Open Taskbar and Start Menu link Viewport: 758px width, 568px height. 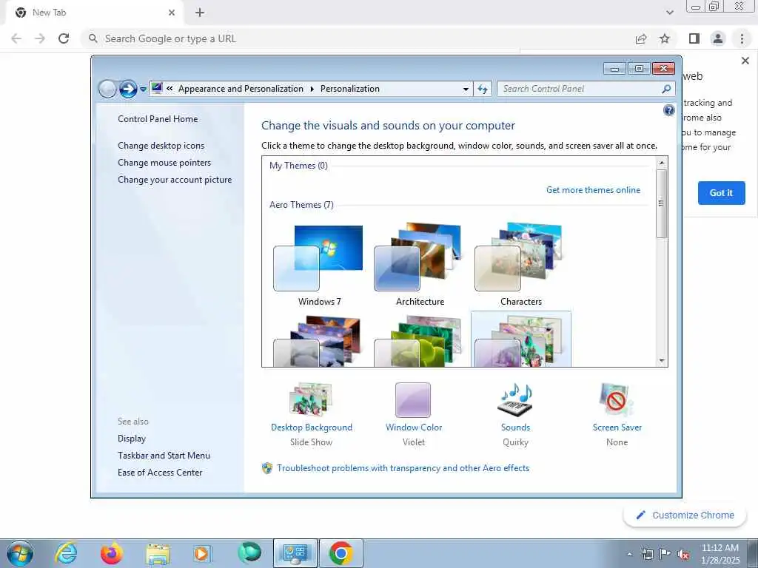[164, 456]
